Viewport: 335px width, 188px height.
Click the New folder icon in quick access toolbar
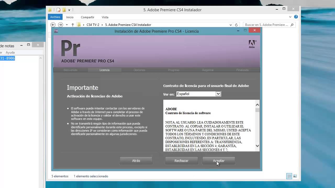pos(64,10)
